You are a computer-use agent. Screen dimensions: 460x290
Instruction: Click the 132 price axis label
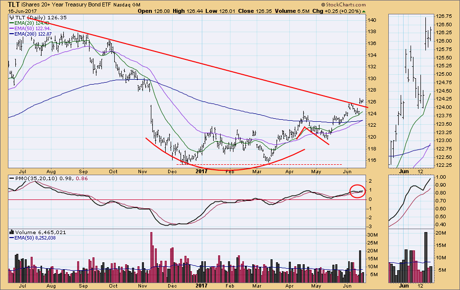tap(372, 67)
